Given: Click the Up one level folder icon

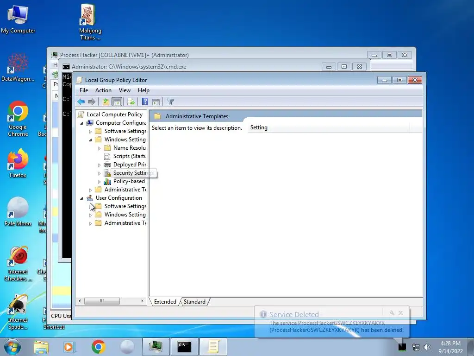Looking at the screenshot, I should tap(106, 102).
